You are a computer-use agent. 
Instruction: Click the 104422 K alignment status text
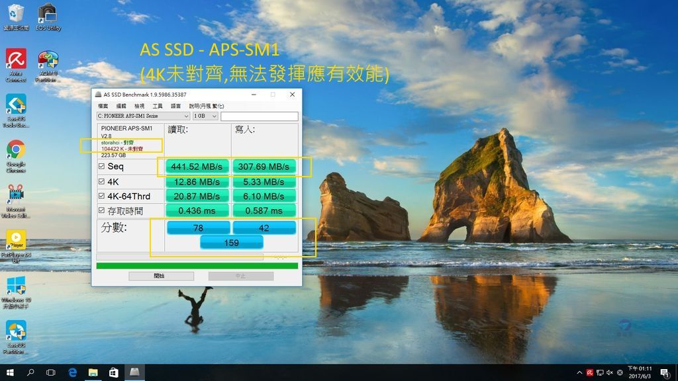[x=122, y=149]
